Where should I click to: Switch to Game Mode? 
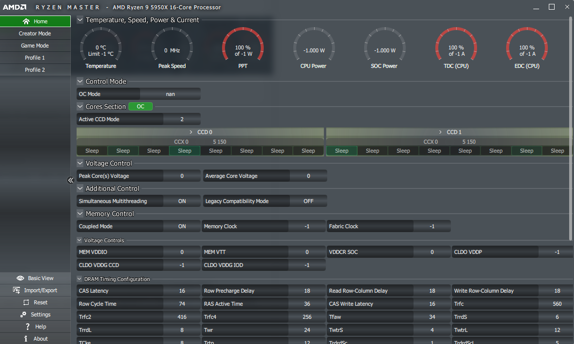click(x=35, y=46)
